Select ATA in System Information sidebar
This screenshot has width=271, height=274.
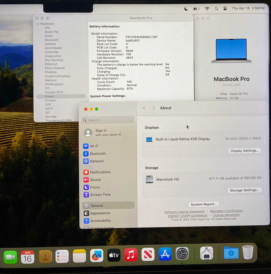click(x=47, y=28)
